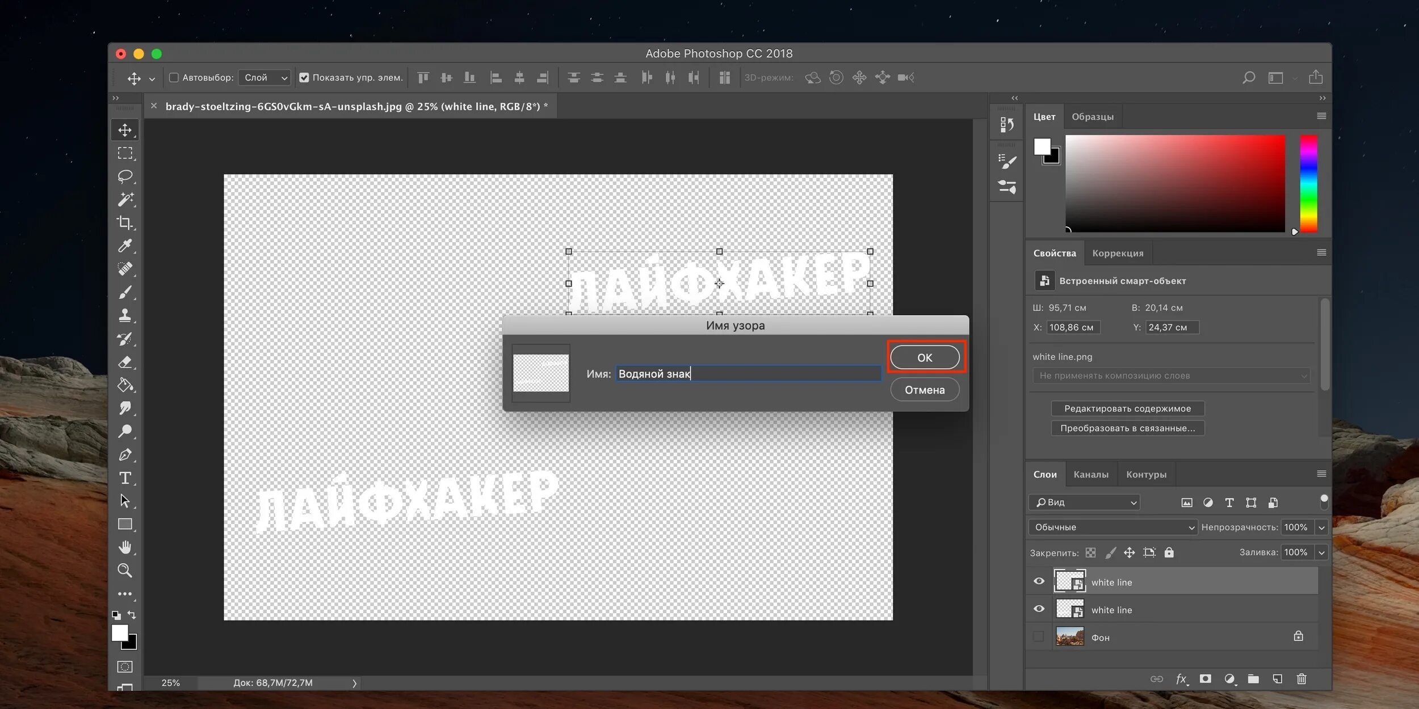This screenshot has width=1419, height=709.
Task: Select the Smudge tool
Action: pyautogui.click(x=125, y=408)
